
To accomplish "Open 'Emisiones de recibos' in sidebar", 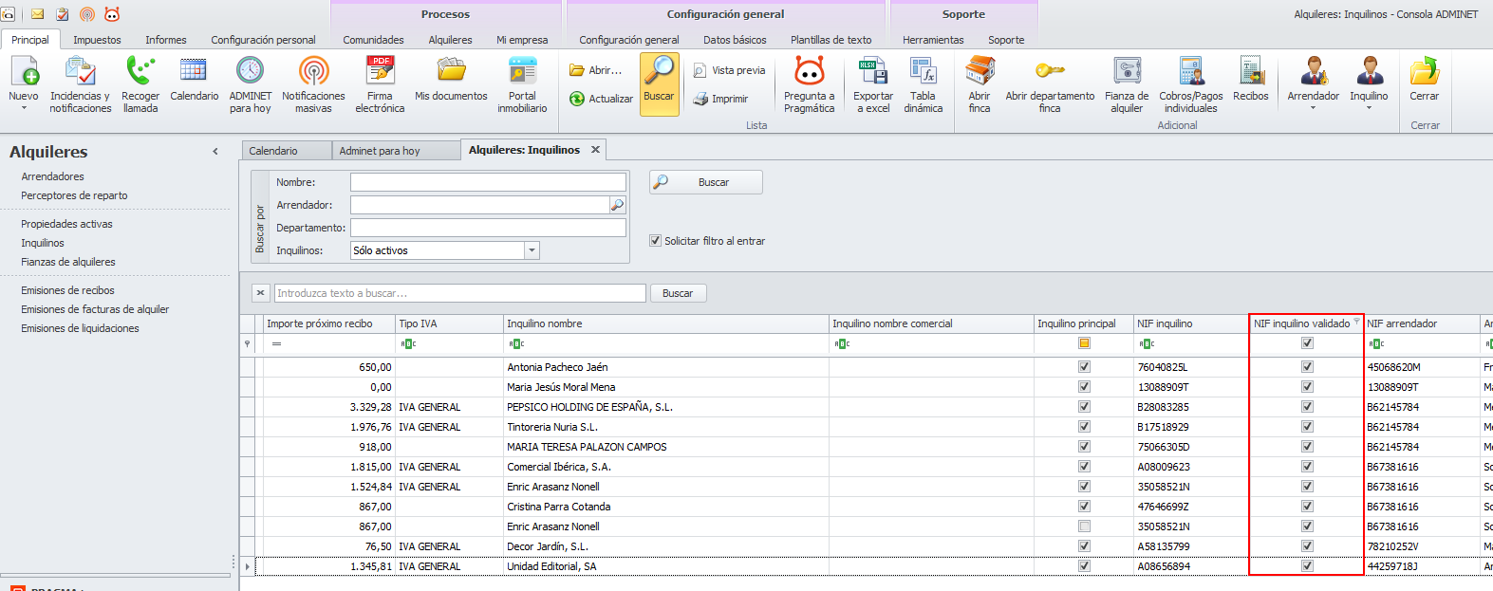I will tap(67, 290).
